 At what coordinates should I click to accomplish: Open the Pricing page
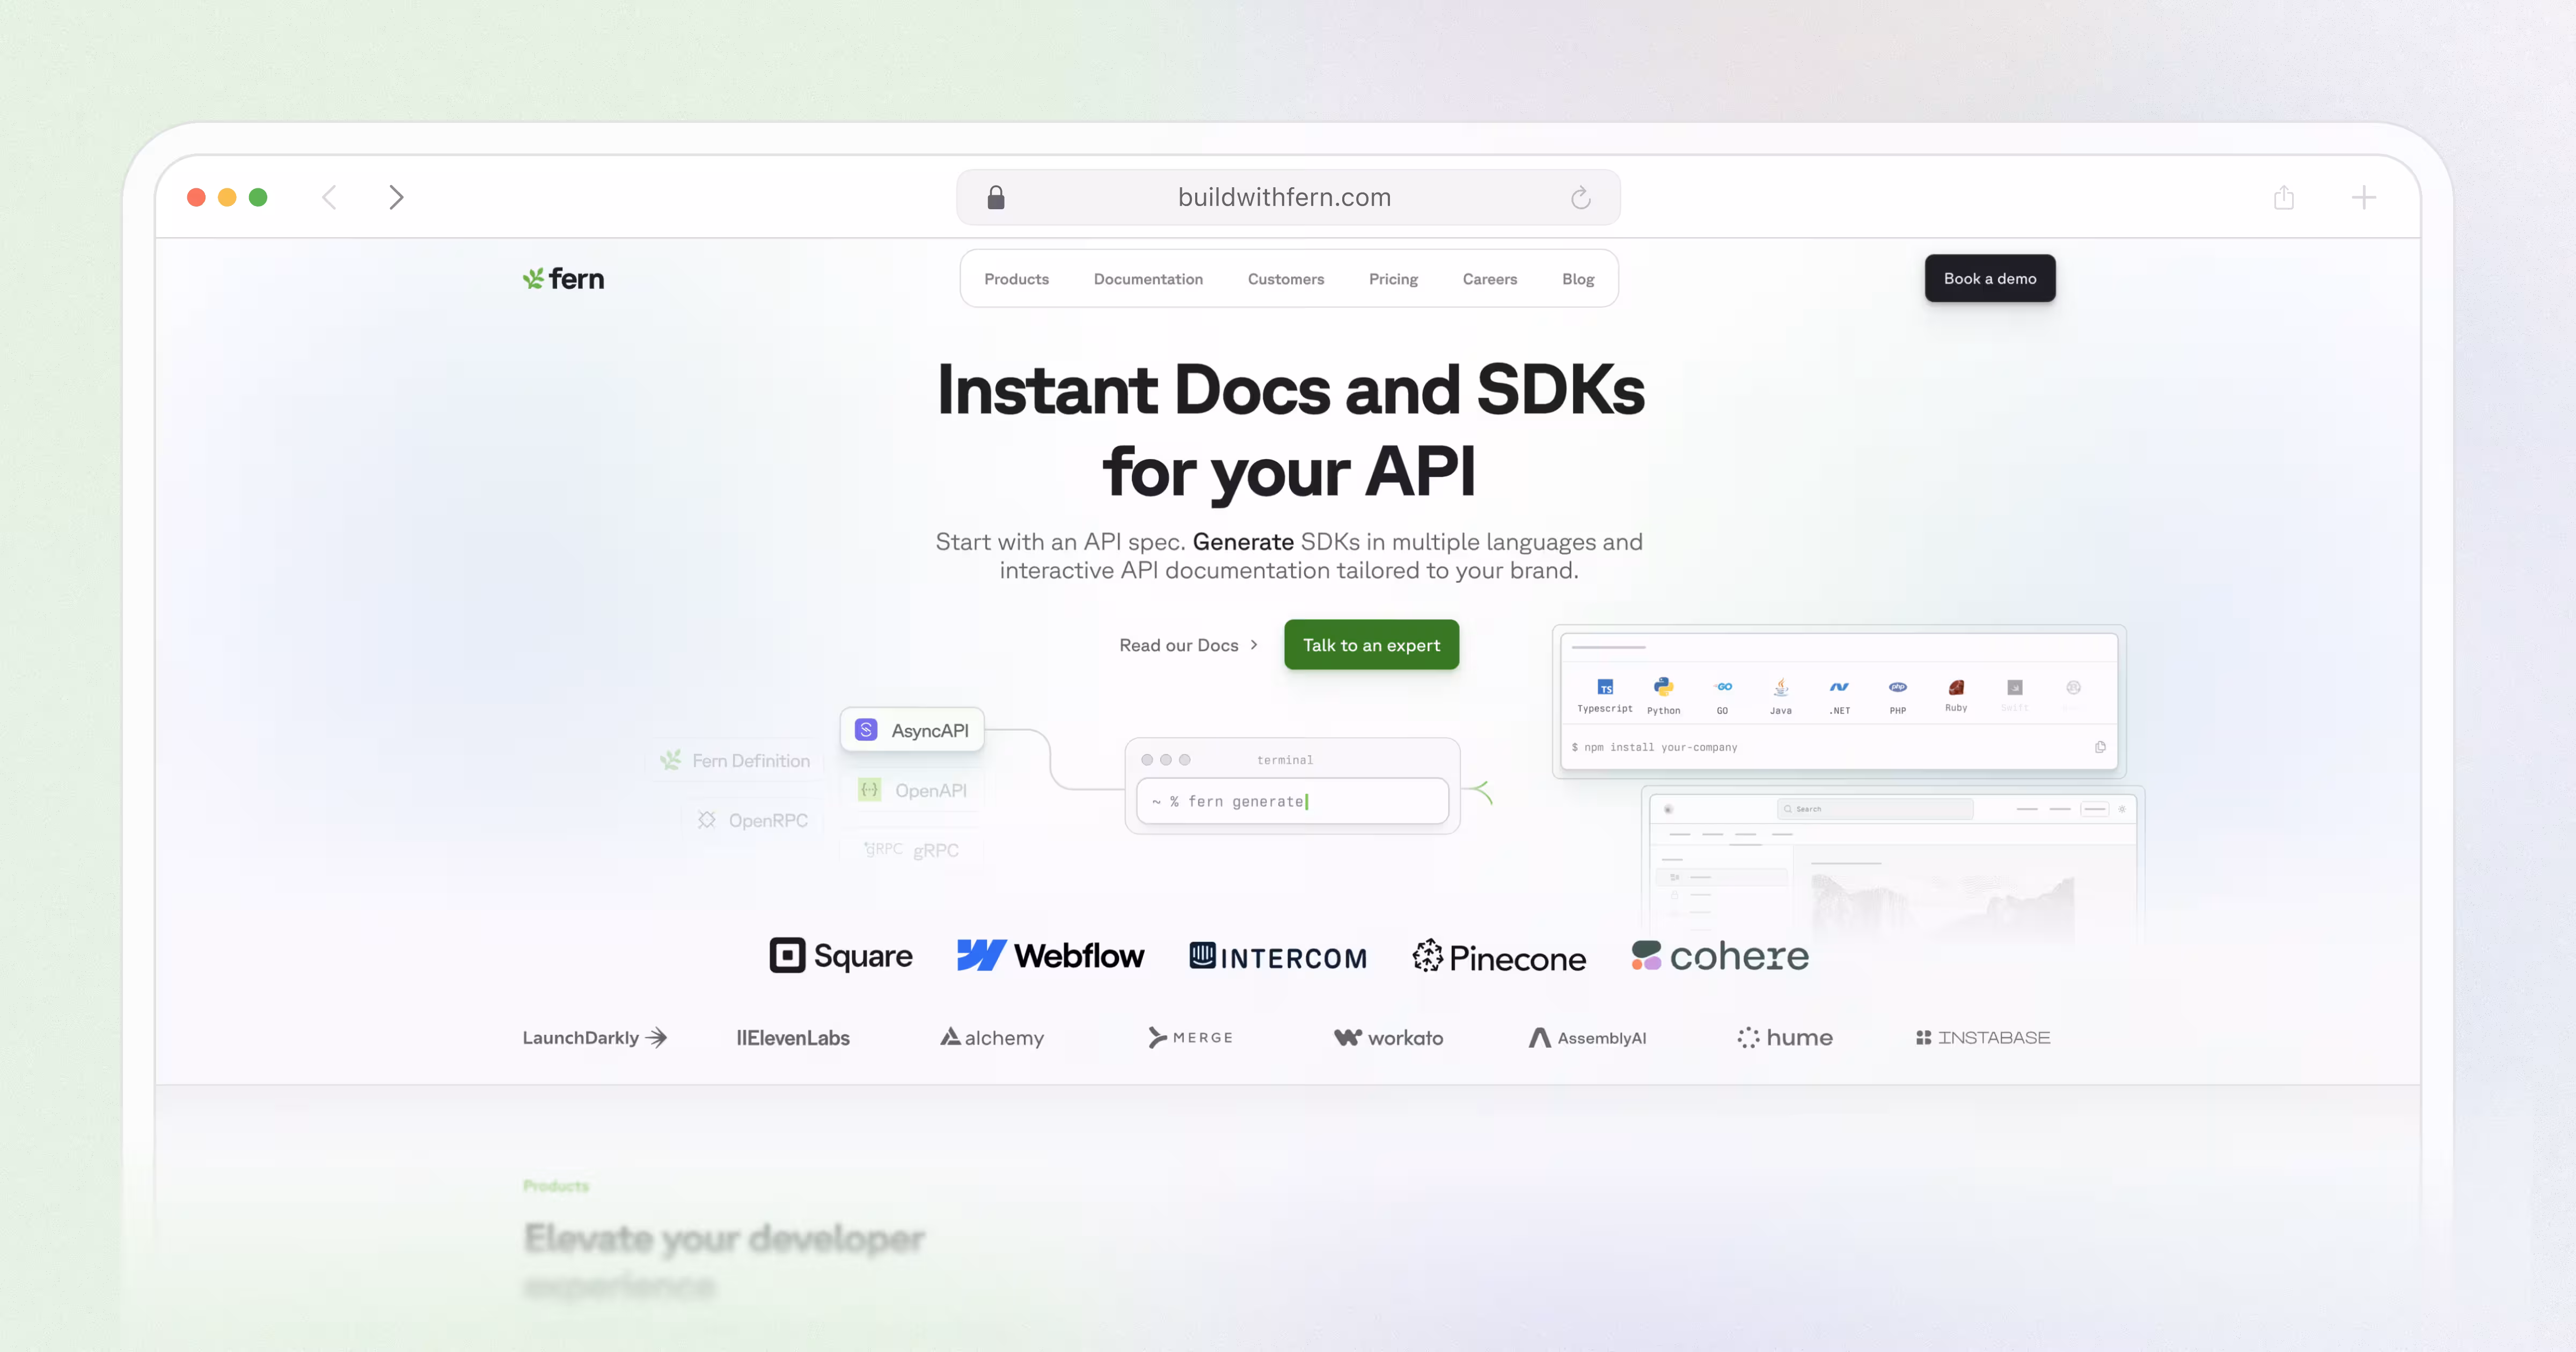[x=1393, y=279]
